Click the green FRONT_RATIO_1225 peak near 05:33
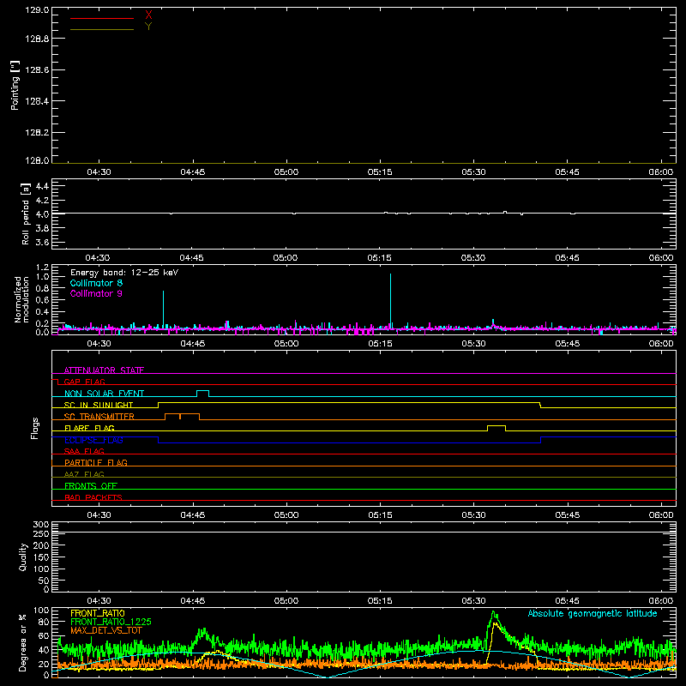Screen dimensions: 686x686 (494, 614)
